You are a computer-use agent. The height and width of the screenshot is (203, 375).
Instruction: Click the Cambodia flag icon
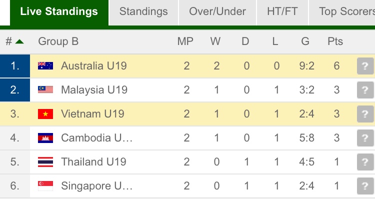point(45,138)
